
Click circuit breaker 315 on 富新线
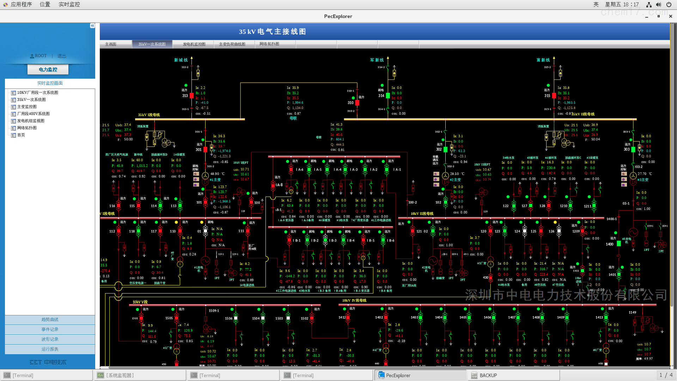pyautogui.click(x=554, y=96)
